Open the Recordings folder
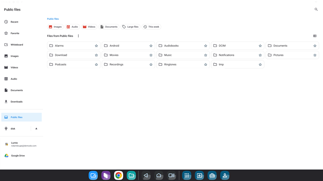The width and height of the screenshot is (323, 181). (x=128, y=64)
